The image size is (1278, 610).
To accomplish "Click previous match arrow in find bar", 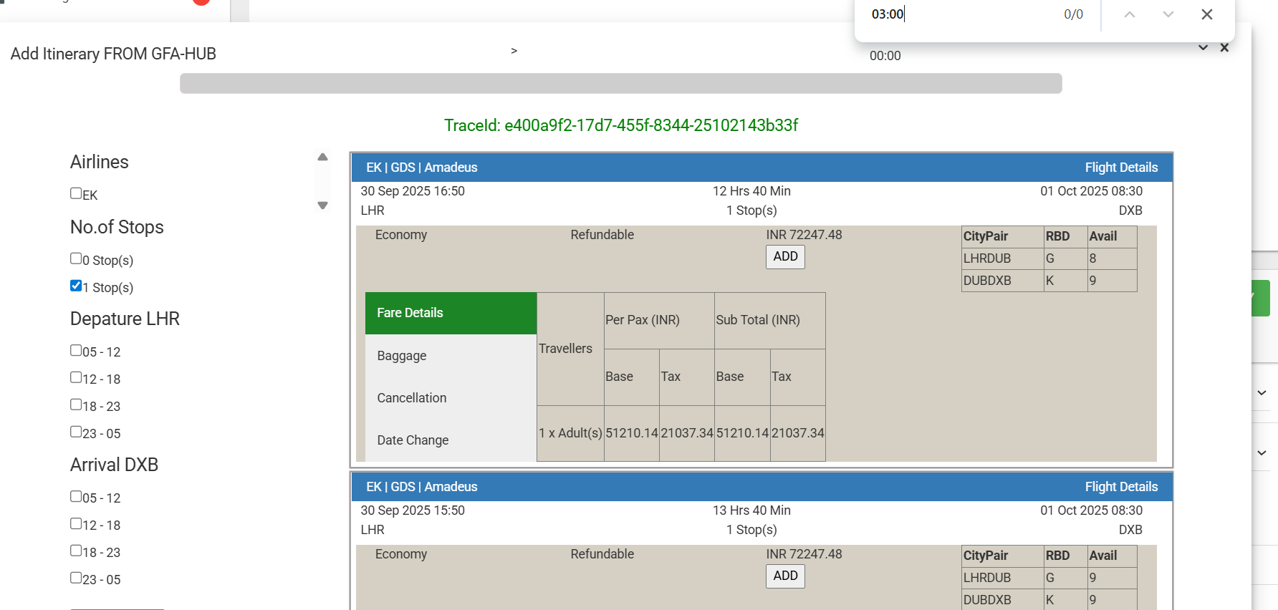I will [x=1129, y=14].
